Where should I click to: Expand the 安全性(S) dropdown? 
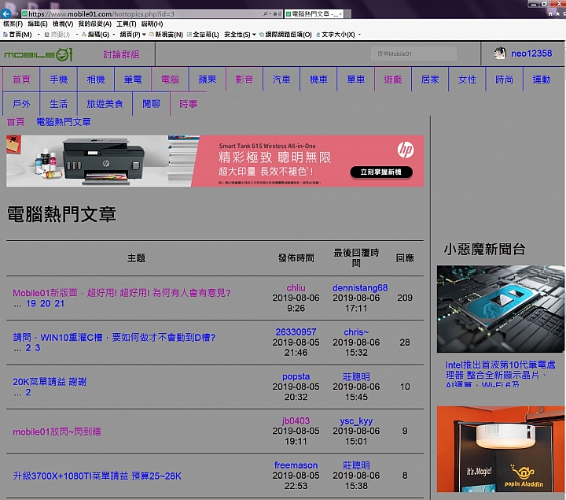click(239, 35)
